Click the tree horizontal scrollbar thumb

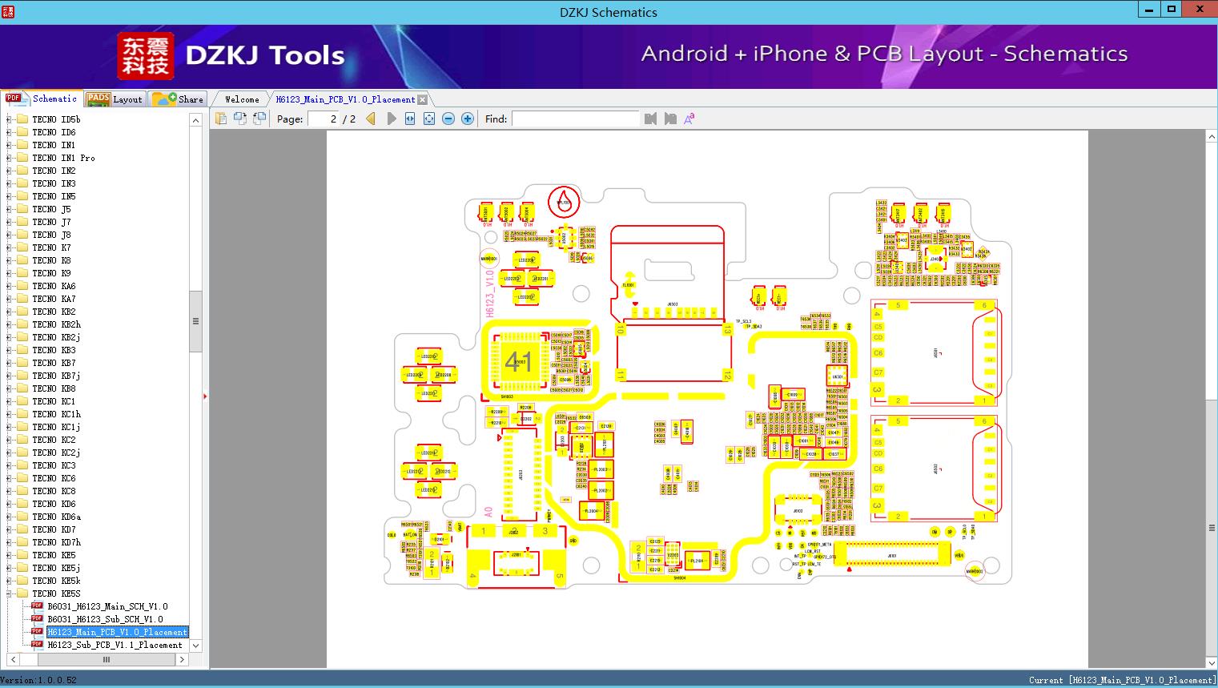click(106, 659)
